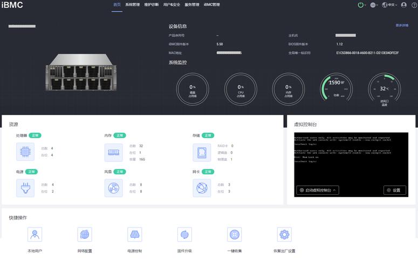Viewport: 418px width, 269px height.
Task: Click the 32 ℃ inlet temperature gauge
Action: tap(385, 89)
